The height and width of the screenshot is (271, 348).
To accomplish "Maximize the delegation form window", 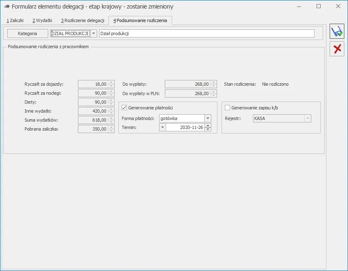I will 319,6.
